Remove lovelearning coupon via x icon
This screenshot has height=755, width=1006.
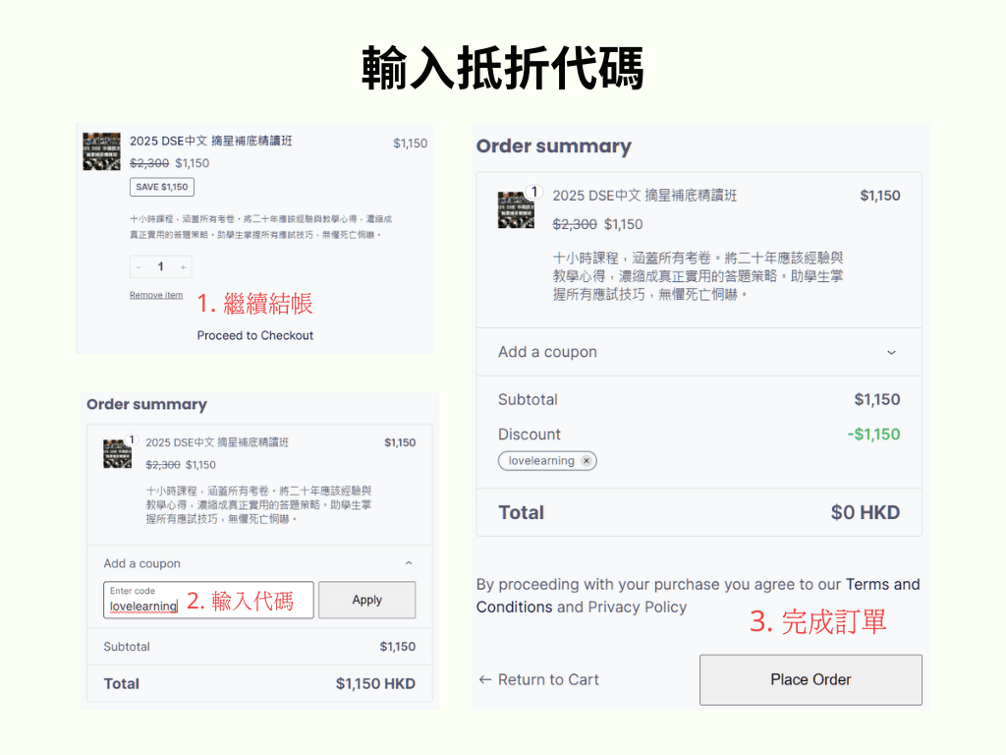click(586, 461)
